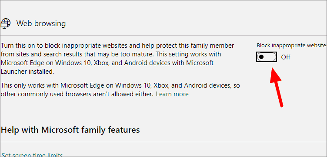Open the Set screen time limits link
This screenshot has width=327, height=157.
32,155
